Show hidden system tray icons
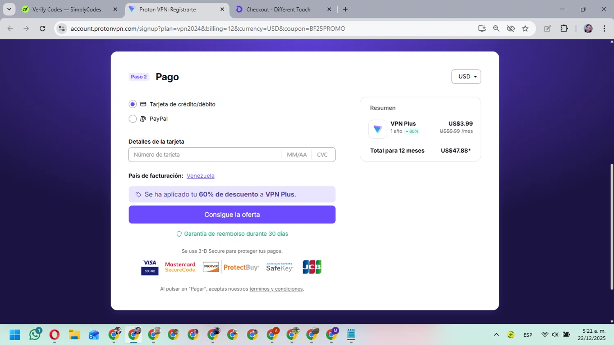Viewport: 614px width, 345px height. click(496, 335)
